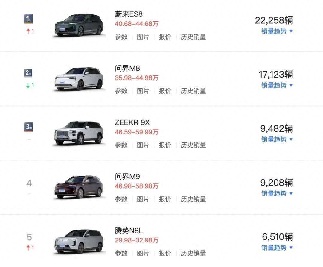This screenshot has width=323, height=267.
Task: Expand 销量趋势 for ZEEKR 9X
Action: tap(277, 139)
